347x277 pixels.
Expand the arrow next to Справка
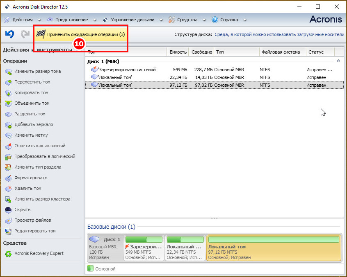click(x=244, y=20)
